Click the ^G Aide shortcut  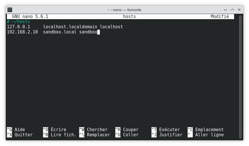tap(16, 129)
